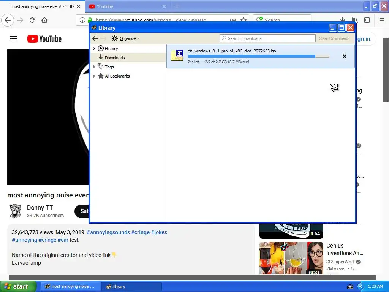Screen dimensions: 389x292
Task: Open the Danny TT channel name
Action: click(40, 208)
